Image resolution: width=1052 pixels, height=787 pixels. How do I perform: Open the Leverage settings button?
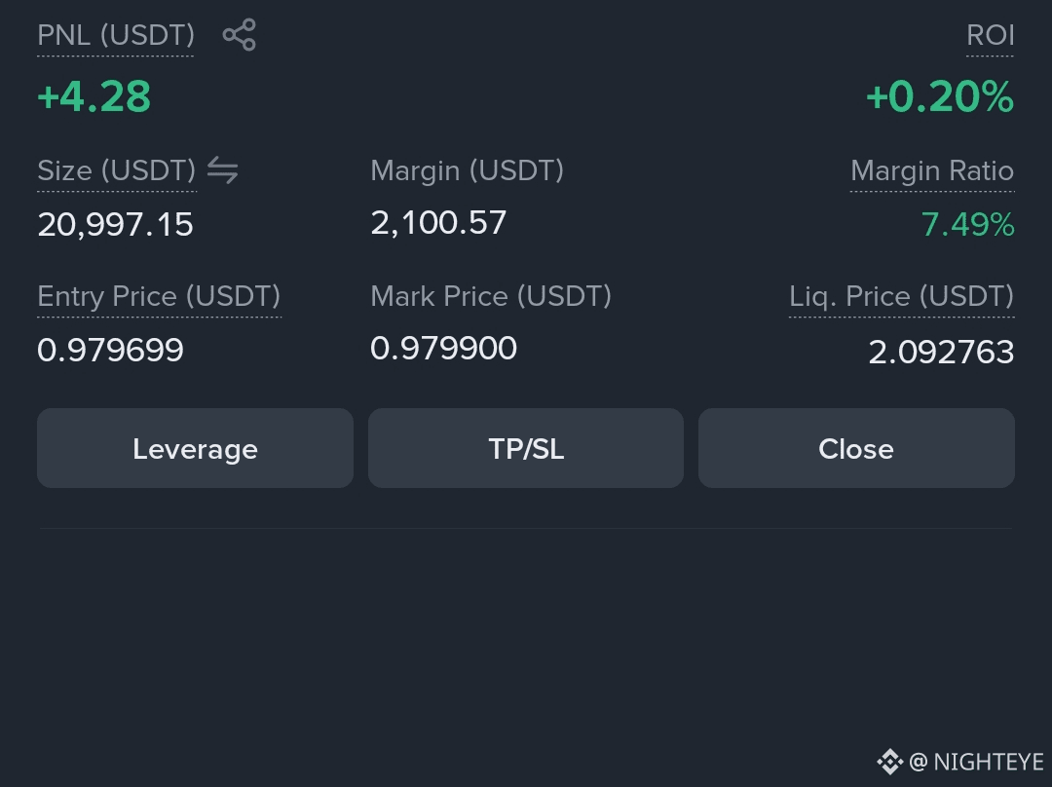(195, 448)
